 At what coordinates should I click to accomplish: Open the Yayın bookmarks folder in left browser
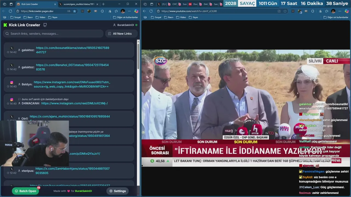[x=53, y=17]
